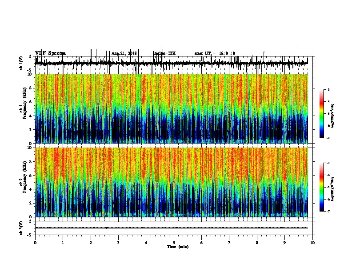Click time axis tick label "7"
352x272 pixels.
[x=229, y=242]
